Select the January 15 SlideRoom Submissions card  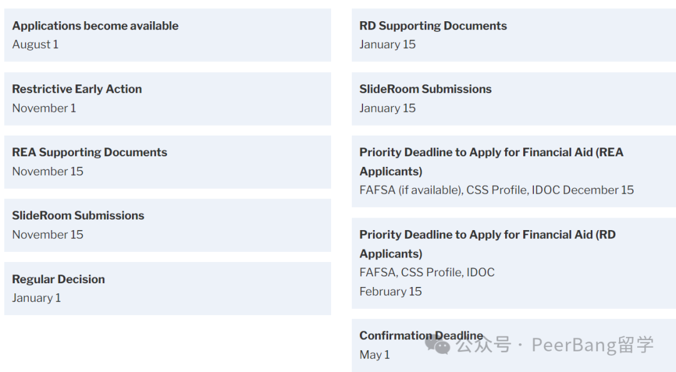pos(514,99)
